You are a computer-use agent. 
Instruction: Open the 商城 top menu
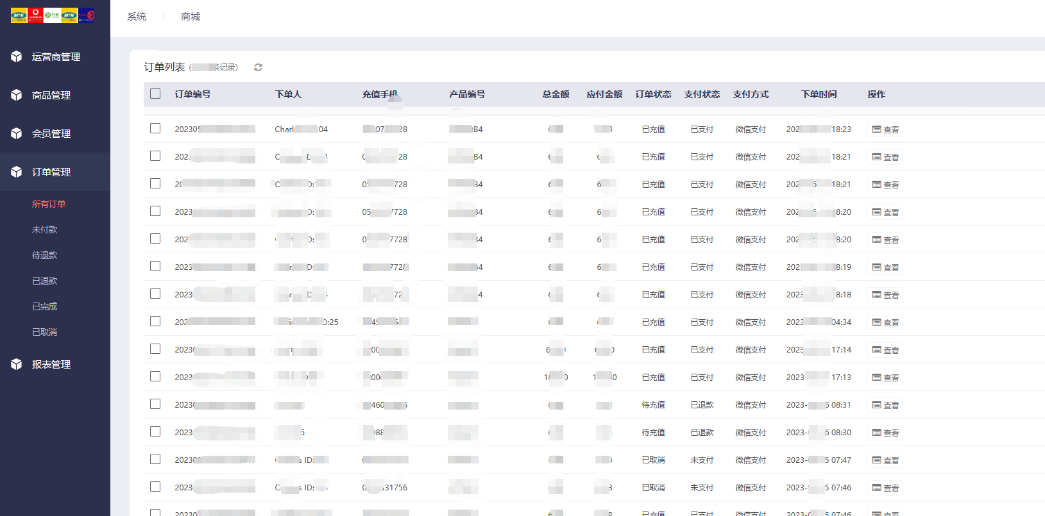click(x=191, y=17)
